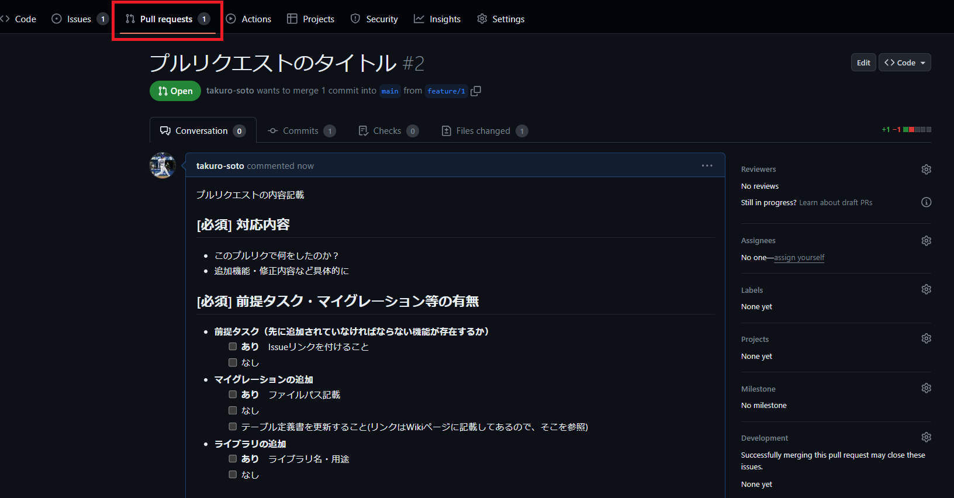The height and width of the screenshot is (498, 954).
Task: Open the Commits tab
Action: point(300,131)
